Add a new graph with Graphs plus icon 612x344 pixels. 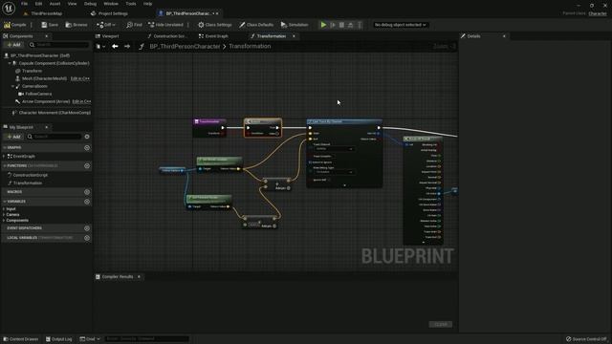point(87,148)
